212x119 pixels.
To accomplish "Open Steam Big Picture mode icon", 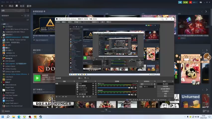I will click(x=201, y=2).
